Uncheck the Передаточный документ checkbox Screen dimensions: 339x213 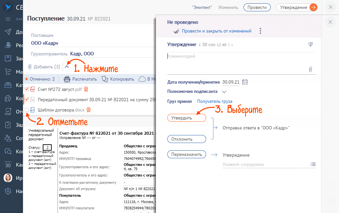[27, 99]
